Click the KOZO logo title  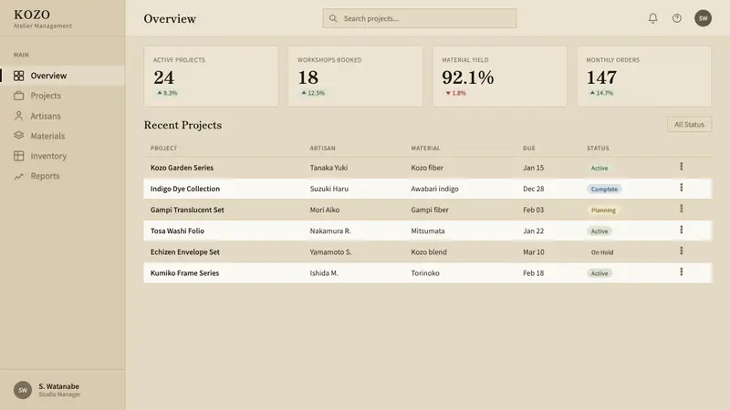coord(32,15)
